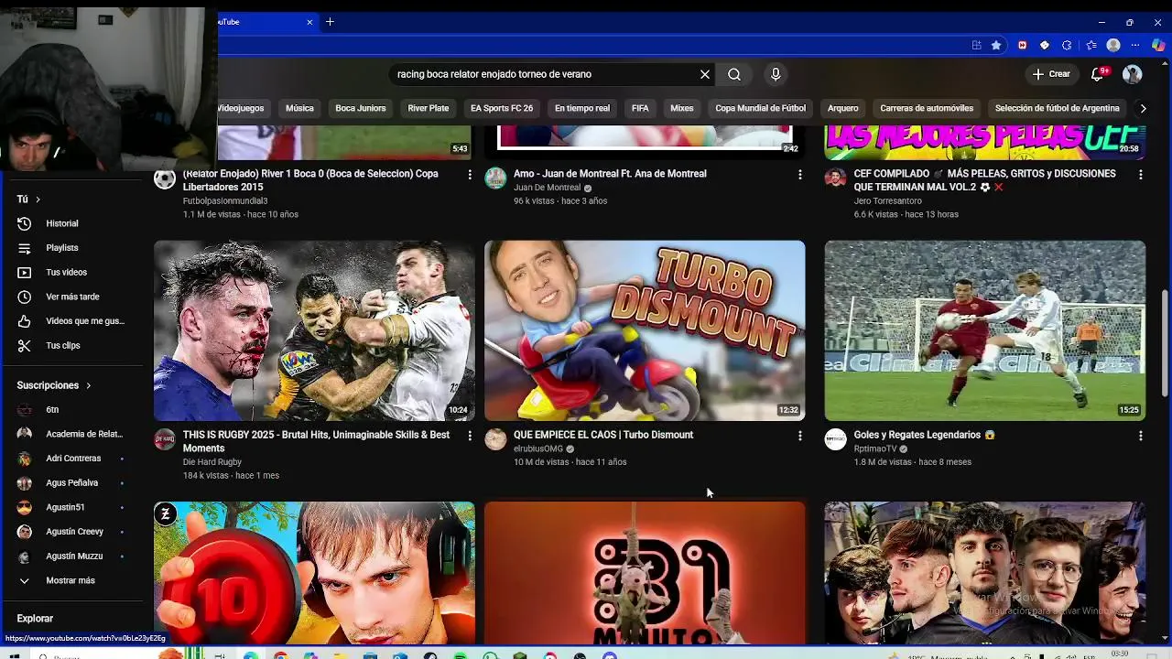
Task: Expand the Tú section chevron
Action: pyautogui.click(x=38, y=199)
